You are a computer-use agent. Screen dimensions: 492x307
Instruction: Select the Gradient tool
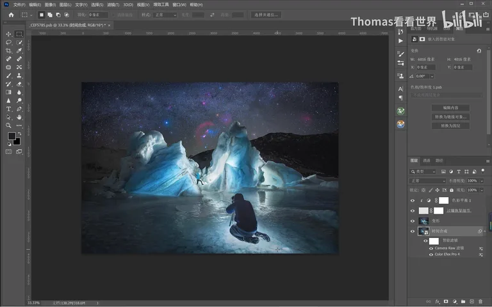[8, 92]
